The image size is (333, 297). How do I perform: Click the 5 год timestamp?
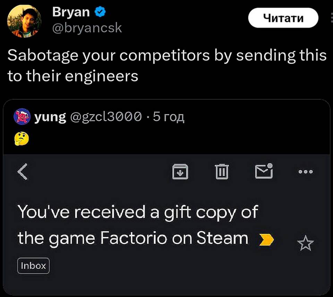(x=168, y=118)
